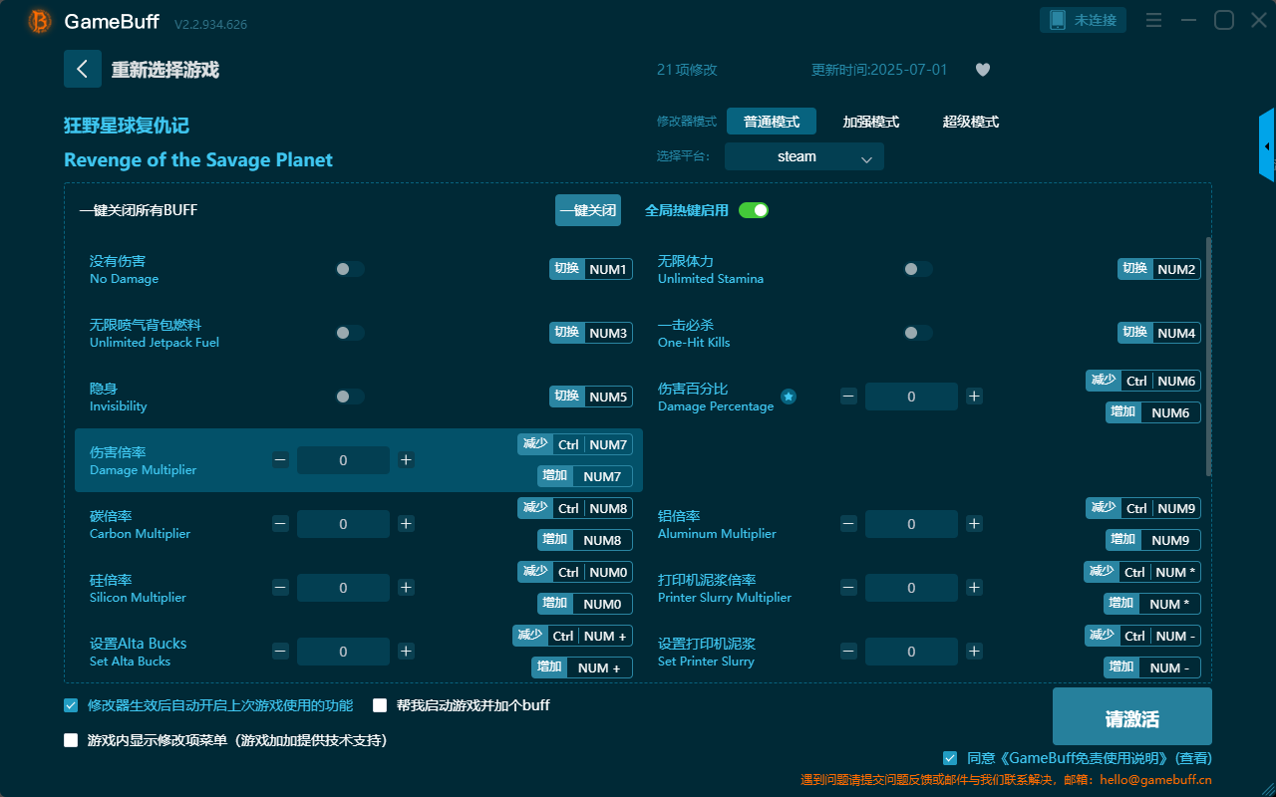Click the Carbon Multiplier value field
The image size is (1276, 797).
point(343,524)
